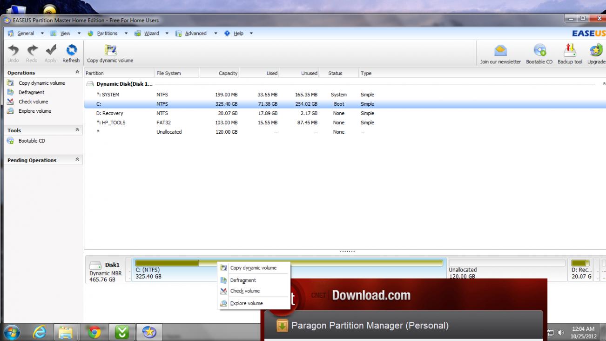This screenshot has height=341, width=606.
Task: Click Check volume in Operations sidebar
Action: [x=33, y=102]
